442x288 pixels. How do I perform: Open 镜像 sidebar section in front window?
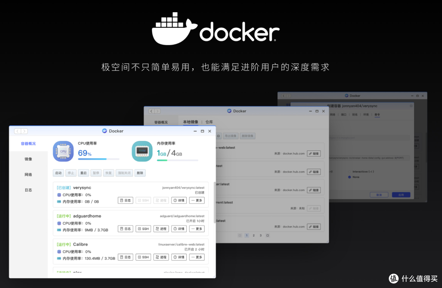(28, 159)
